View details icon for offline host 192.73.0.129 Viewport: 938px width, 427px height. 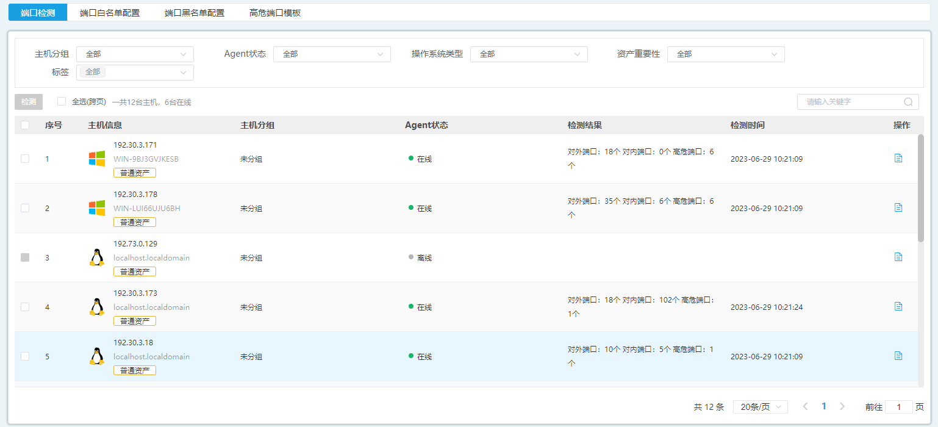point(898,257)
